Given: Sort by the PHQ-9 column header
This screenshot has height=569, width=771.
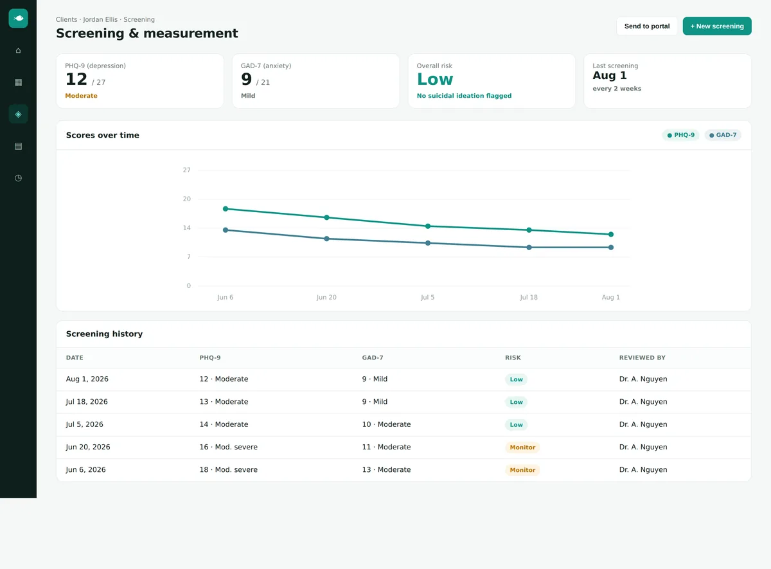Looking at the screenshot, I should tap(210, 358).
